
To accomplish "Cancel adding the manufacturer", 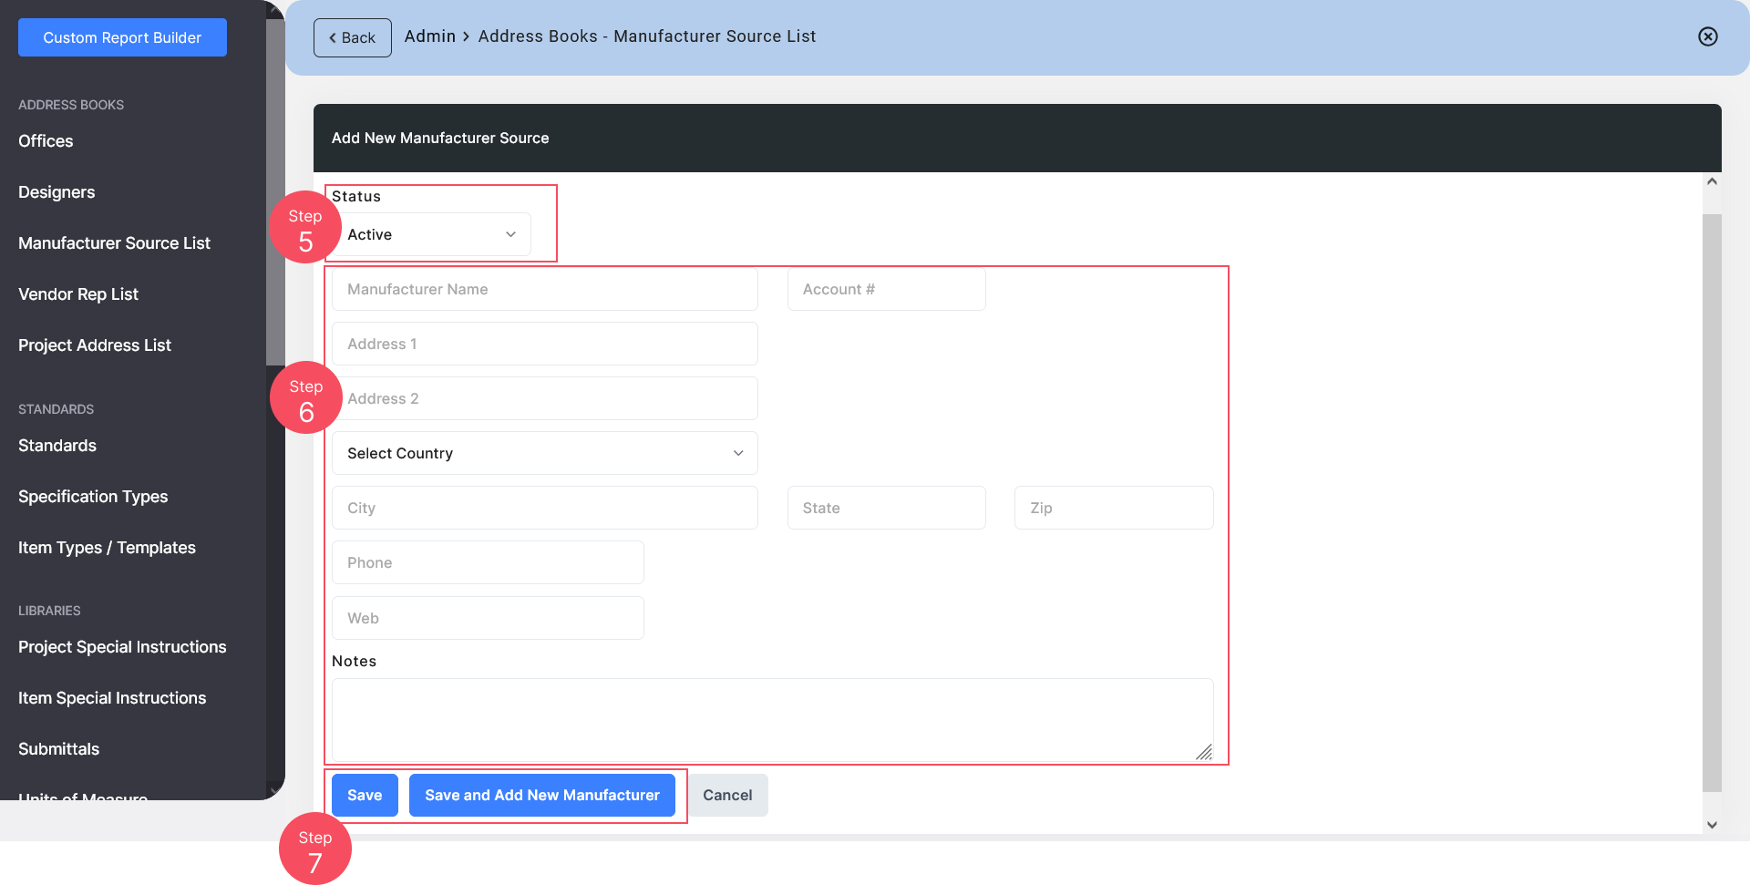I will point(727,795).
